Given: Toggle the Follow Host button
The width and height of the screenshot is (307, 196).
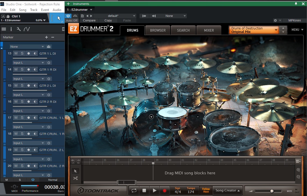Looking at the screenshot, I should point(206,190).
